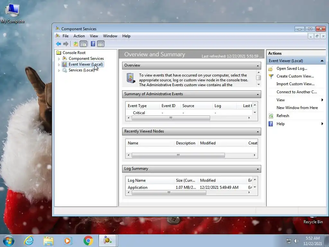The height and width of the screenshot is (247, 329).
Task: Open the File menu
Action: (66, 36)
